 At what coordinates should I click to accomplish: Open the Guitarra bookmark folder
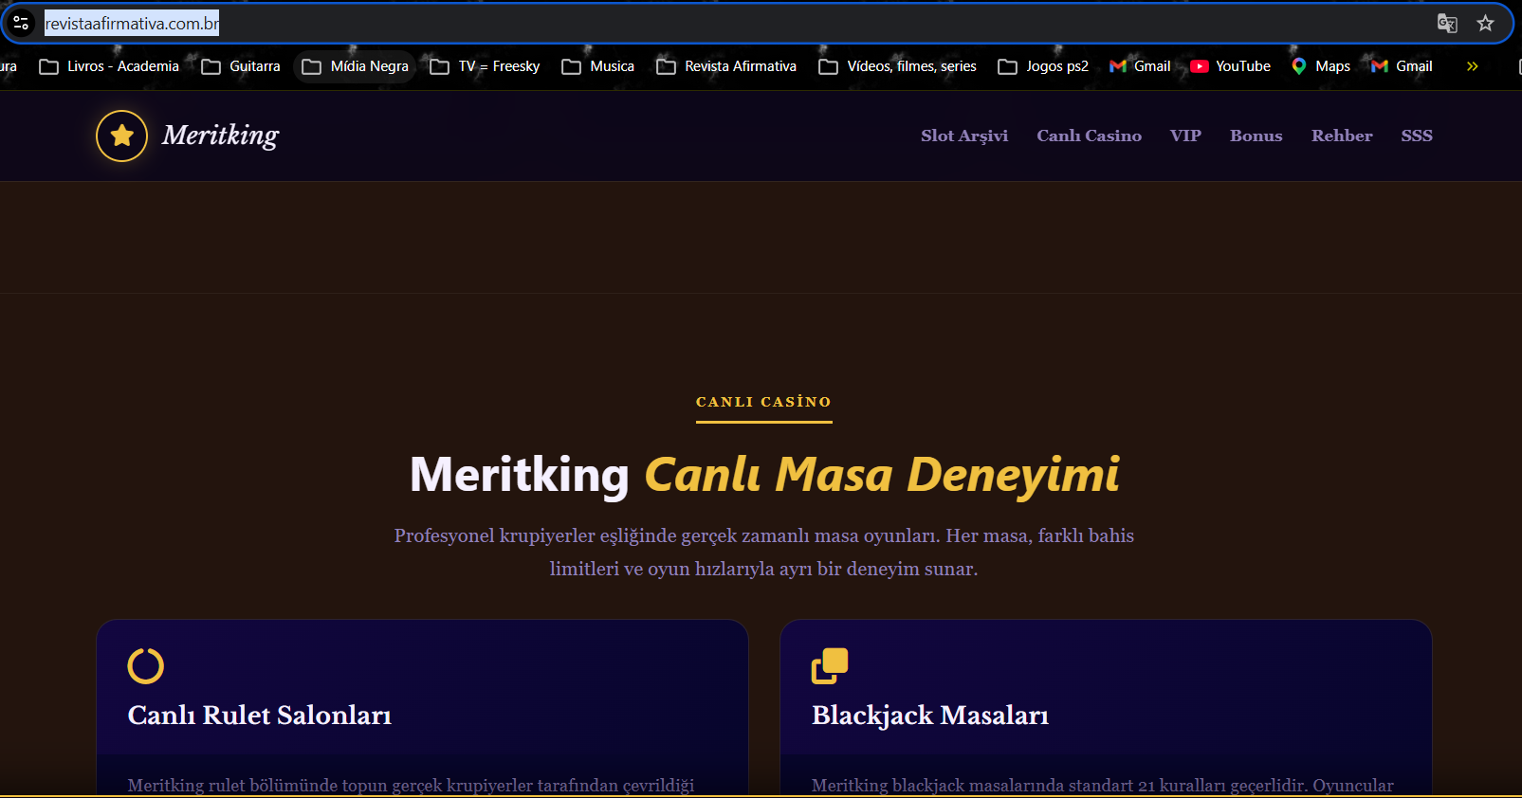click(241, 66)
